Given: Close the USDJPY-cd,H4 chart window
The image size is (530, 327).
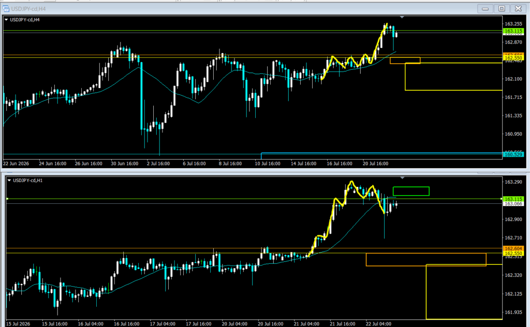Looking at the screenshot, I should [x=518, y=8].
